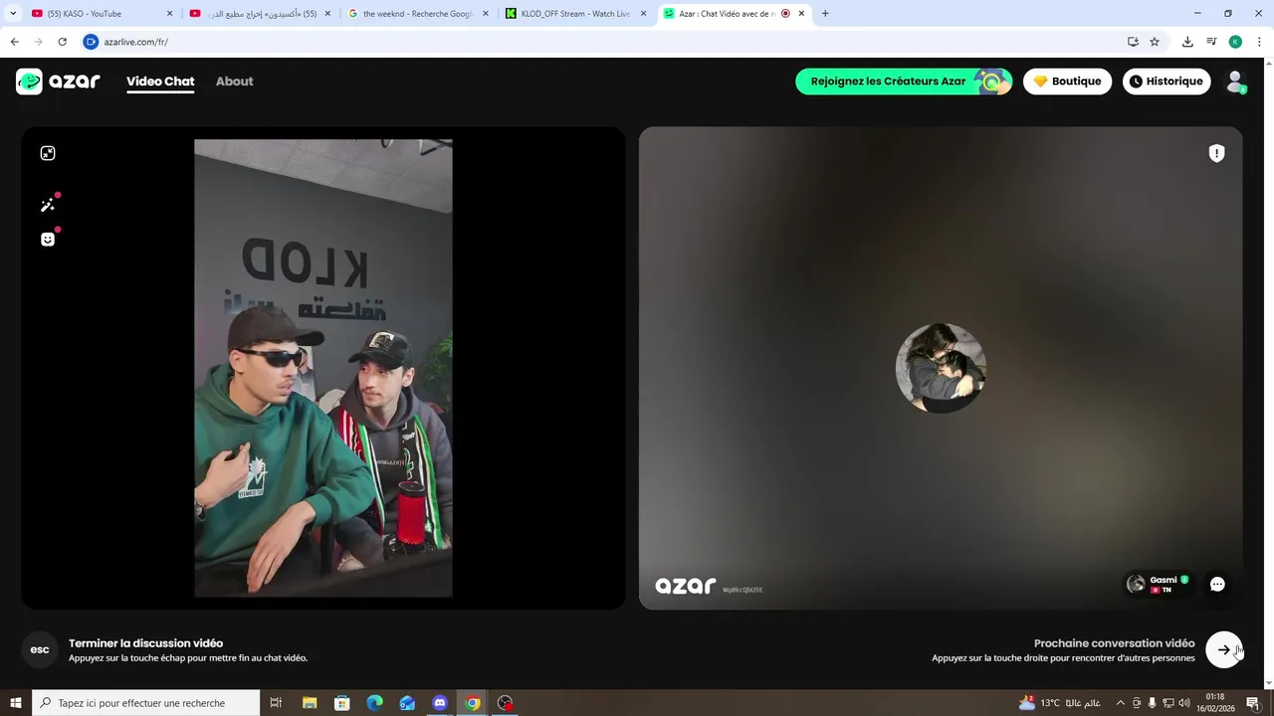Open the network tray icon
Image resolution: width=1274 pixels, height=716 pixels.
pos(1168,703)
